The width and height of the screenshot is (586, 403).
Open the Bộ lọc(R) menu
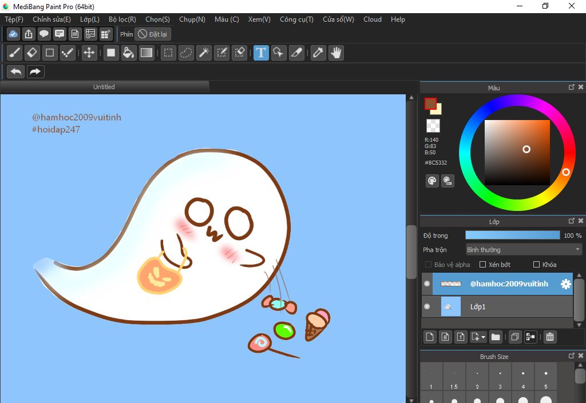(x=122, y=19)
